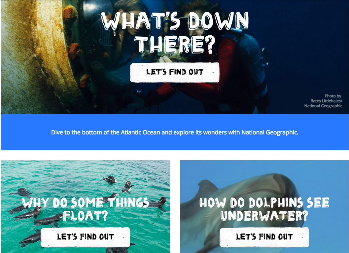Click the Atlantic Ocean description text

[175, 132]
